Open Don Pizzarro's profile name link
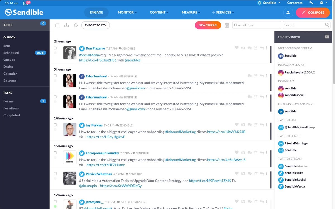The width and height of the screenshot is (335, 209). point(95,48)
